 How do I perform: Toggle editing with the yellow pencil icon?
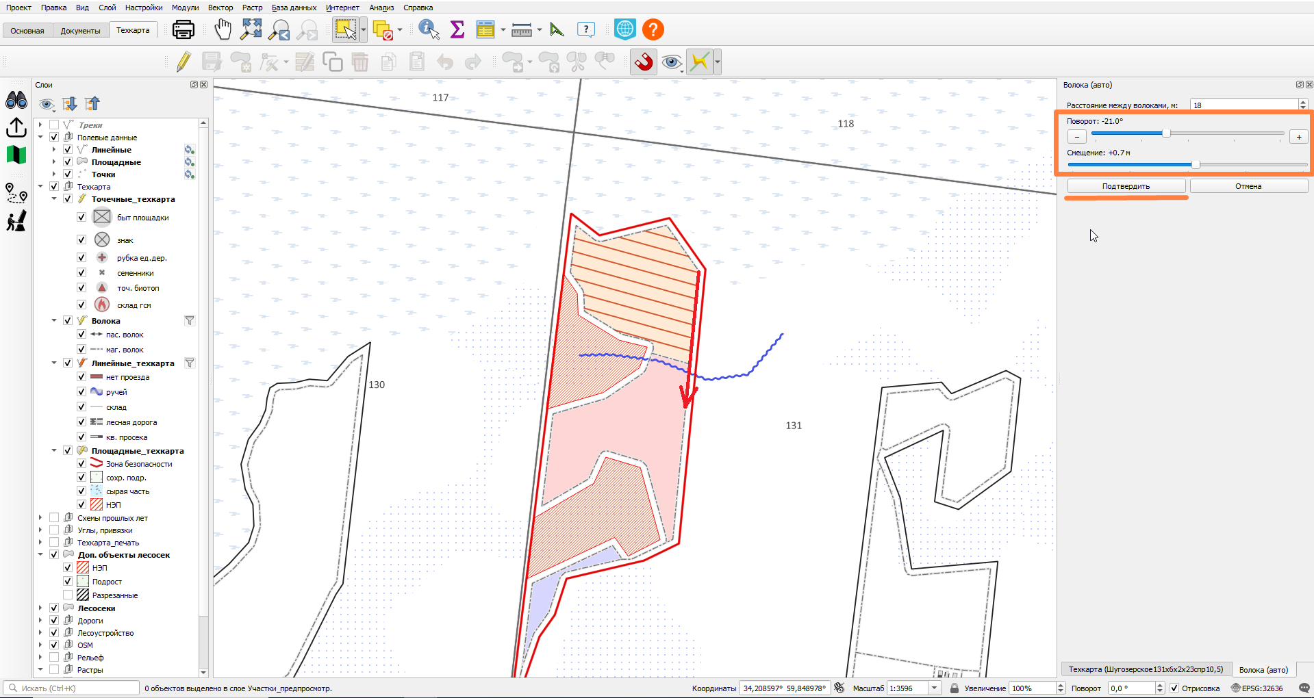pos(183,62)
